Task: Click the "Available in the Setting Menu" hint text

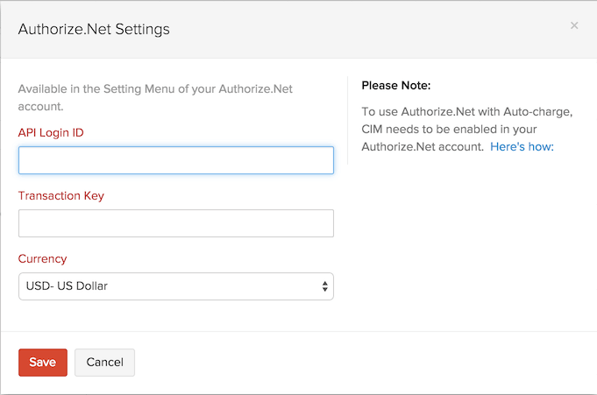Action: click(114, 96)
